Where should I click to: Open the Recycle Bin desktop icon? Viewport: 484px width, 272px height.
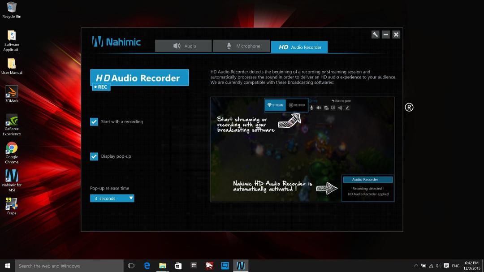click(12, 10)
